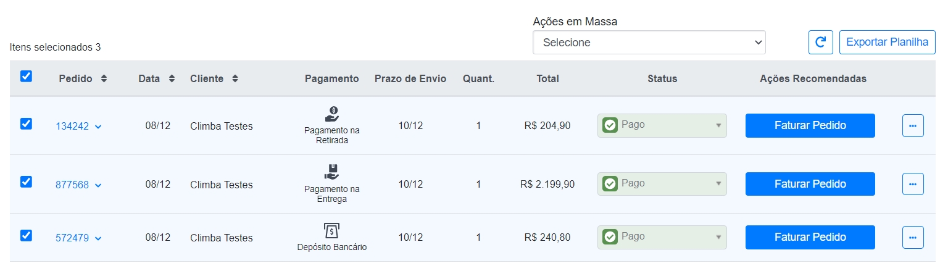
Task: Click the refresh icon button
Action: click(x=821, y=43)
